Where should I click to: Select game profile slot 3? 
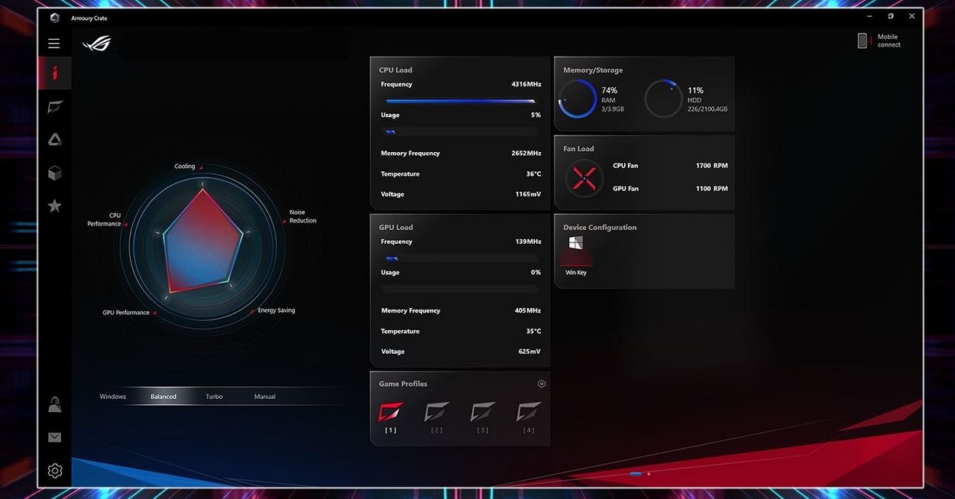[x=483, y=413]
